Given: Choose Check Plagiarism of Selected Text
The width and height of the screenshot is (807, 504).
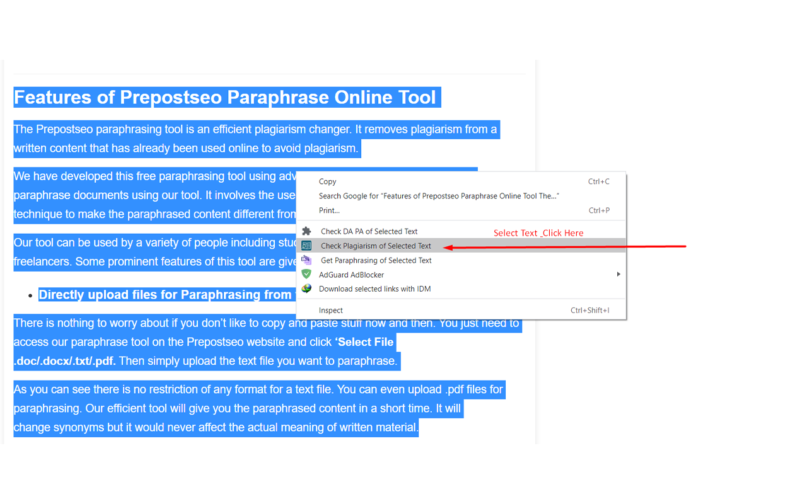Looking at the screenshot, I should tap(462, 246).
